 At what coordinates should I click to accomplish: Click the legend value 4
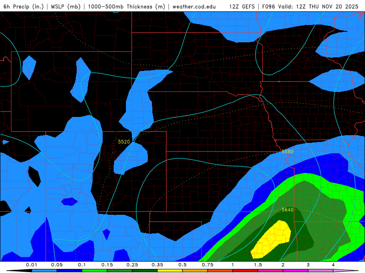tap(334, 265)
